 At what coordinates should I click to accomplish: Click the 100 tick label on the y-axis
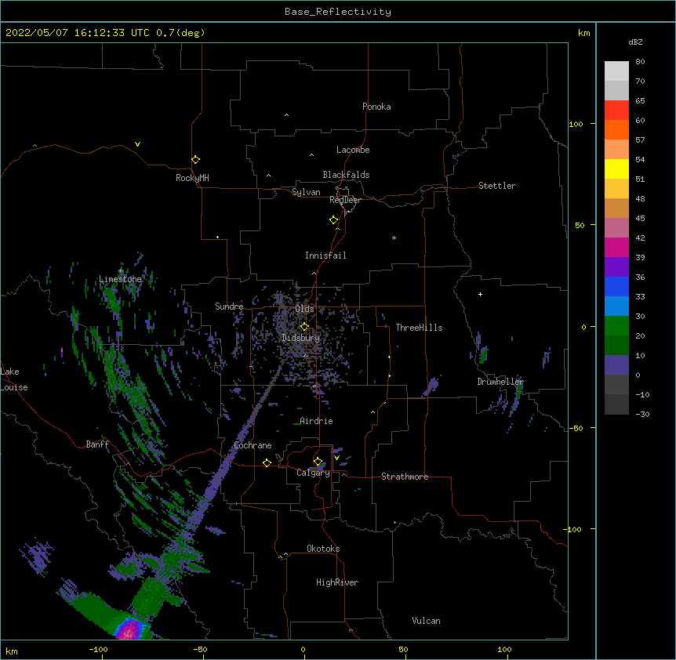(x=576, y=124)
